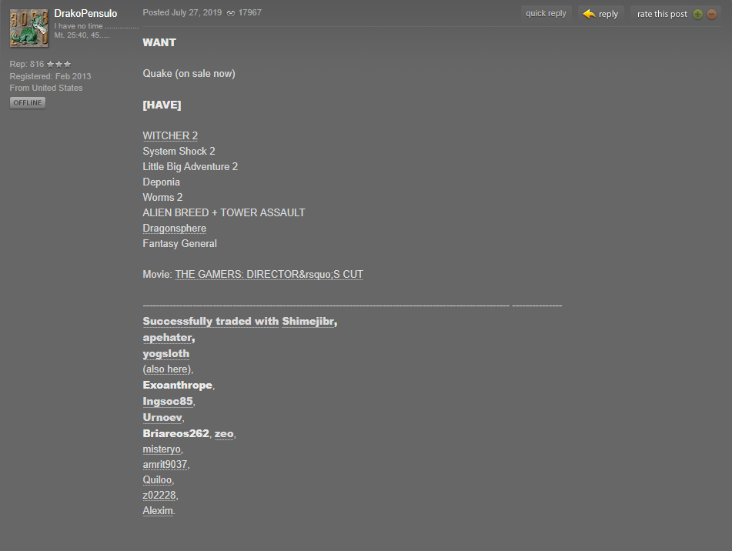Open the Successfully traded with link

[211, 322]
